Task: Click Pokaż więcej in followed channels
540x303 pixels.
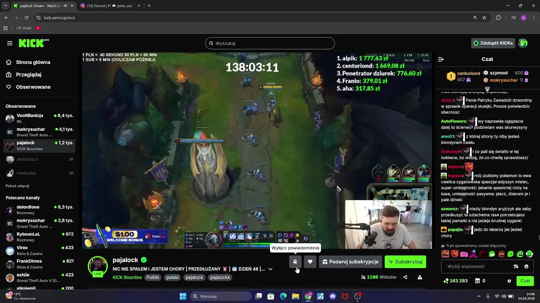Action: coord(17,186)
